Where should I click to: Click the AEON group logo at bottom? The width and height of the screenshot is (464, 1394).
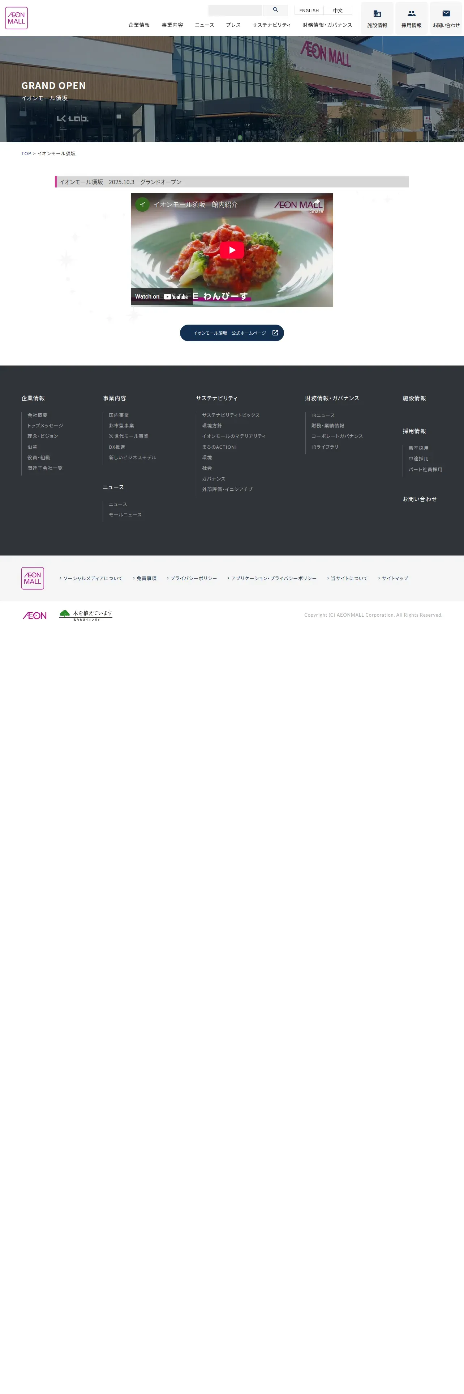click(x=35, y=615)
